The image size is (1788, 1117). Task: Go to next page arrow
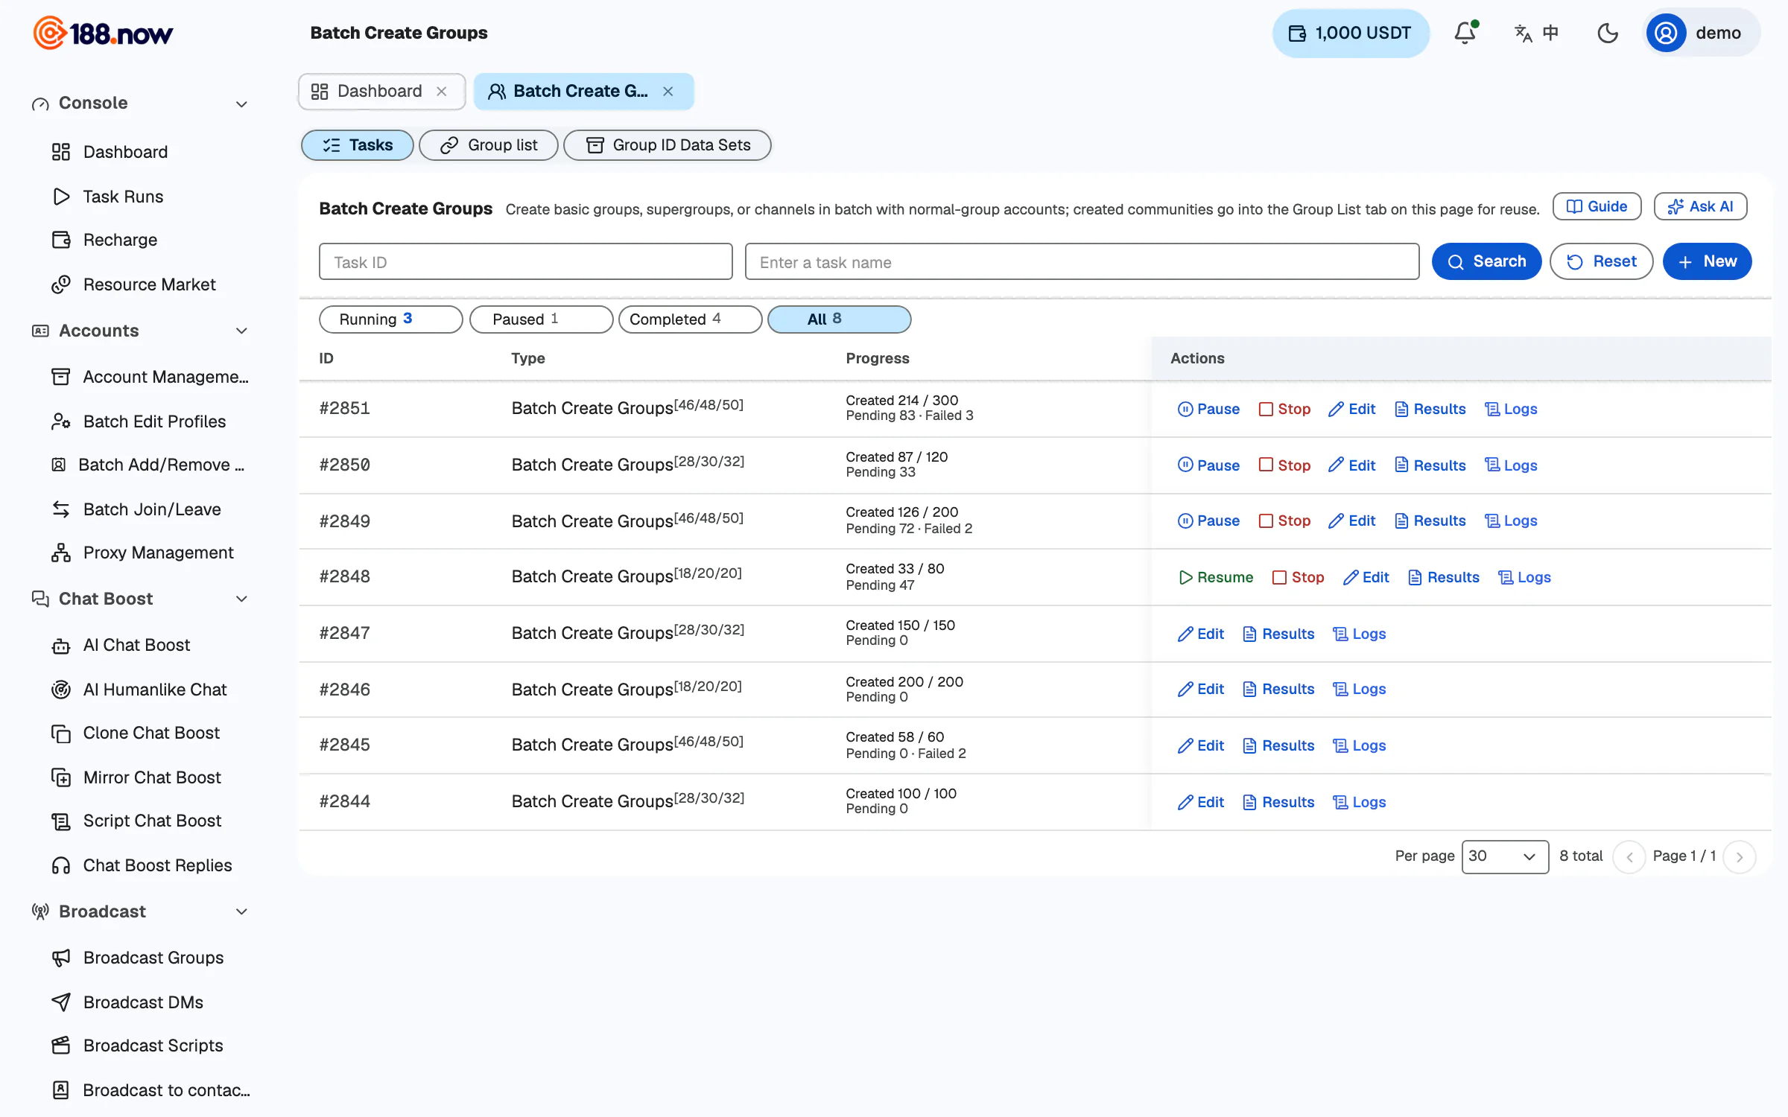click(1740, 857)
